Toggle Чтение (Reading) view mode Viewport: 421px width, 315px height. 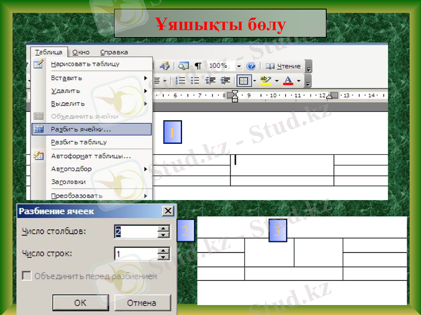click(284, 67)
